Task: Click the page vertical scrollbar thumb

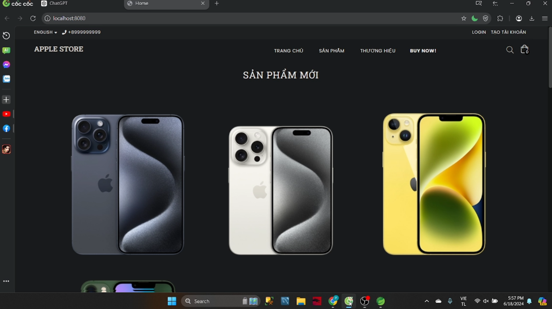Action: (550, 57)
